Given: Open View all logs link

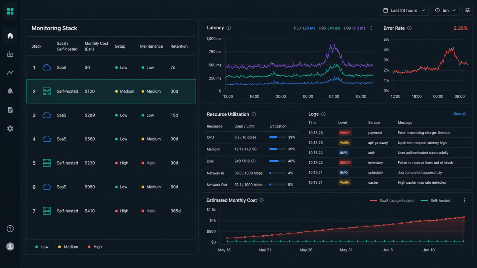Looking at the screenshot, I should [x=459, y=114].
